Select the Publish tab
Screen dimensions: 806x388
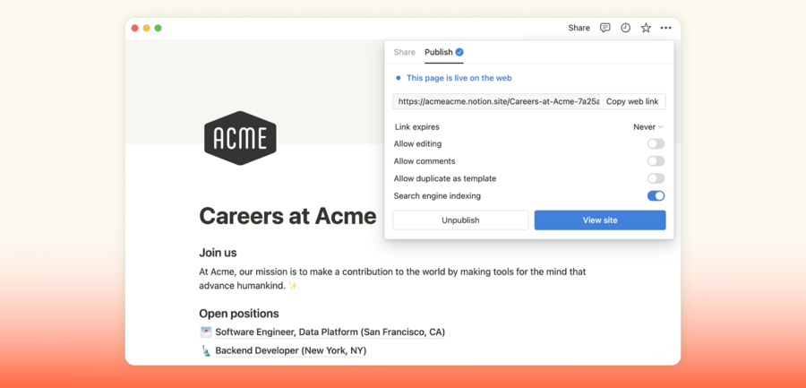(438, 52)
